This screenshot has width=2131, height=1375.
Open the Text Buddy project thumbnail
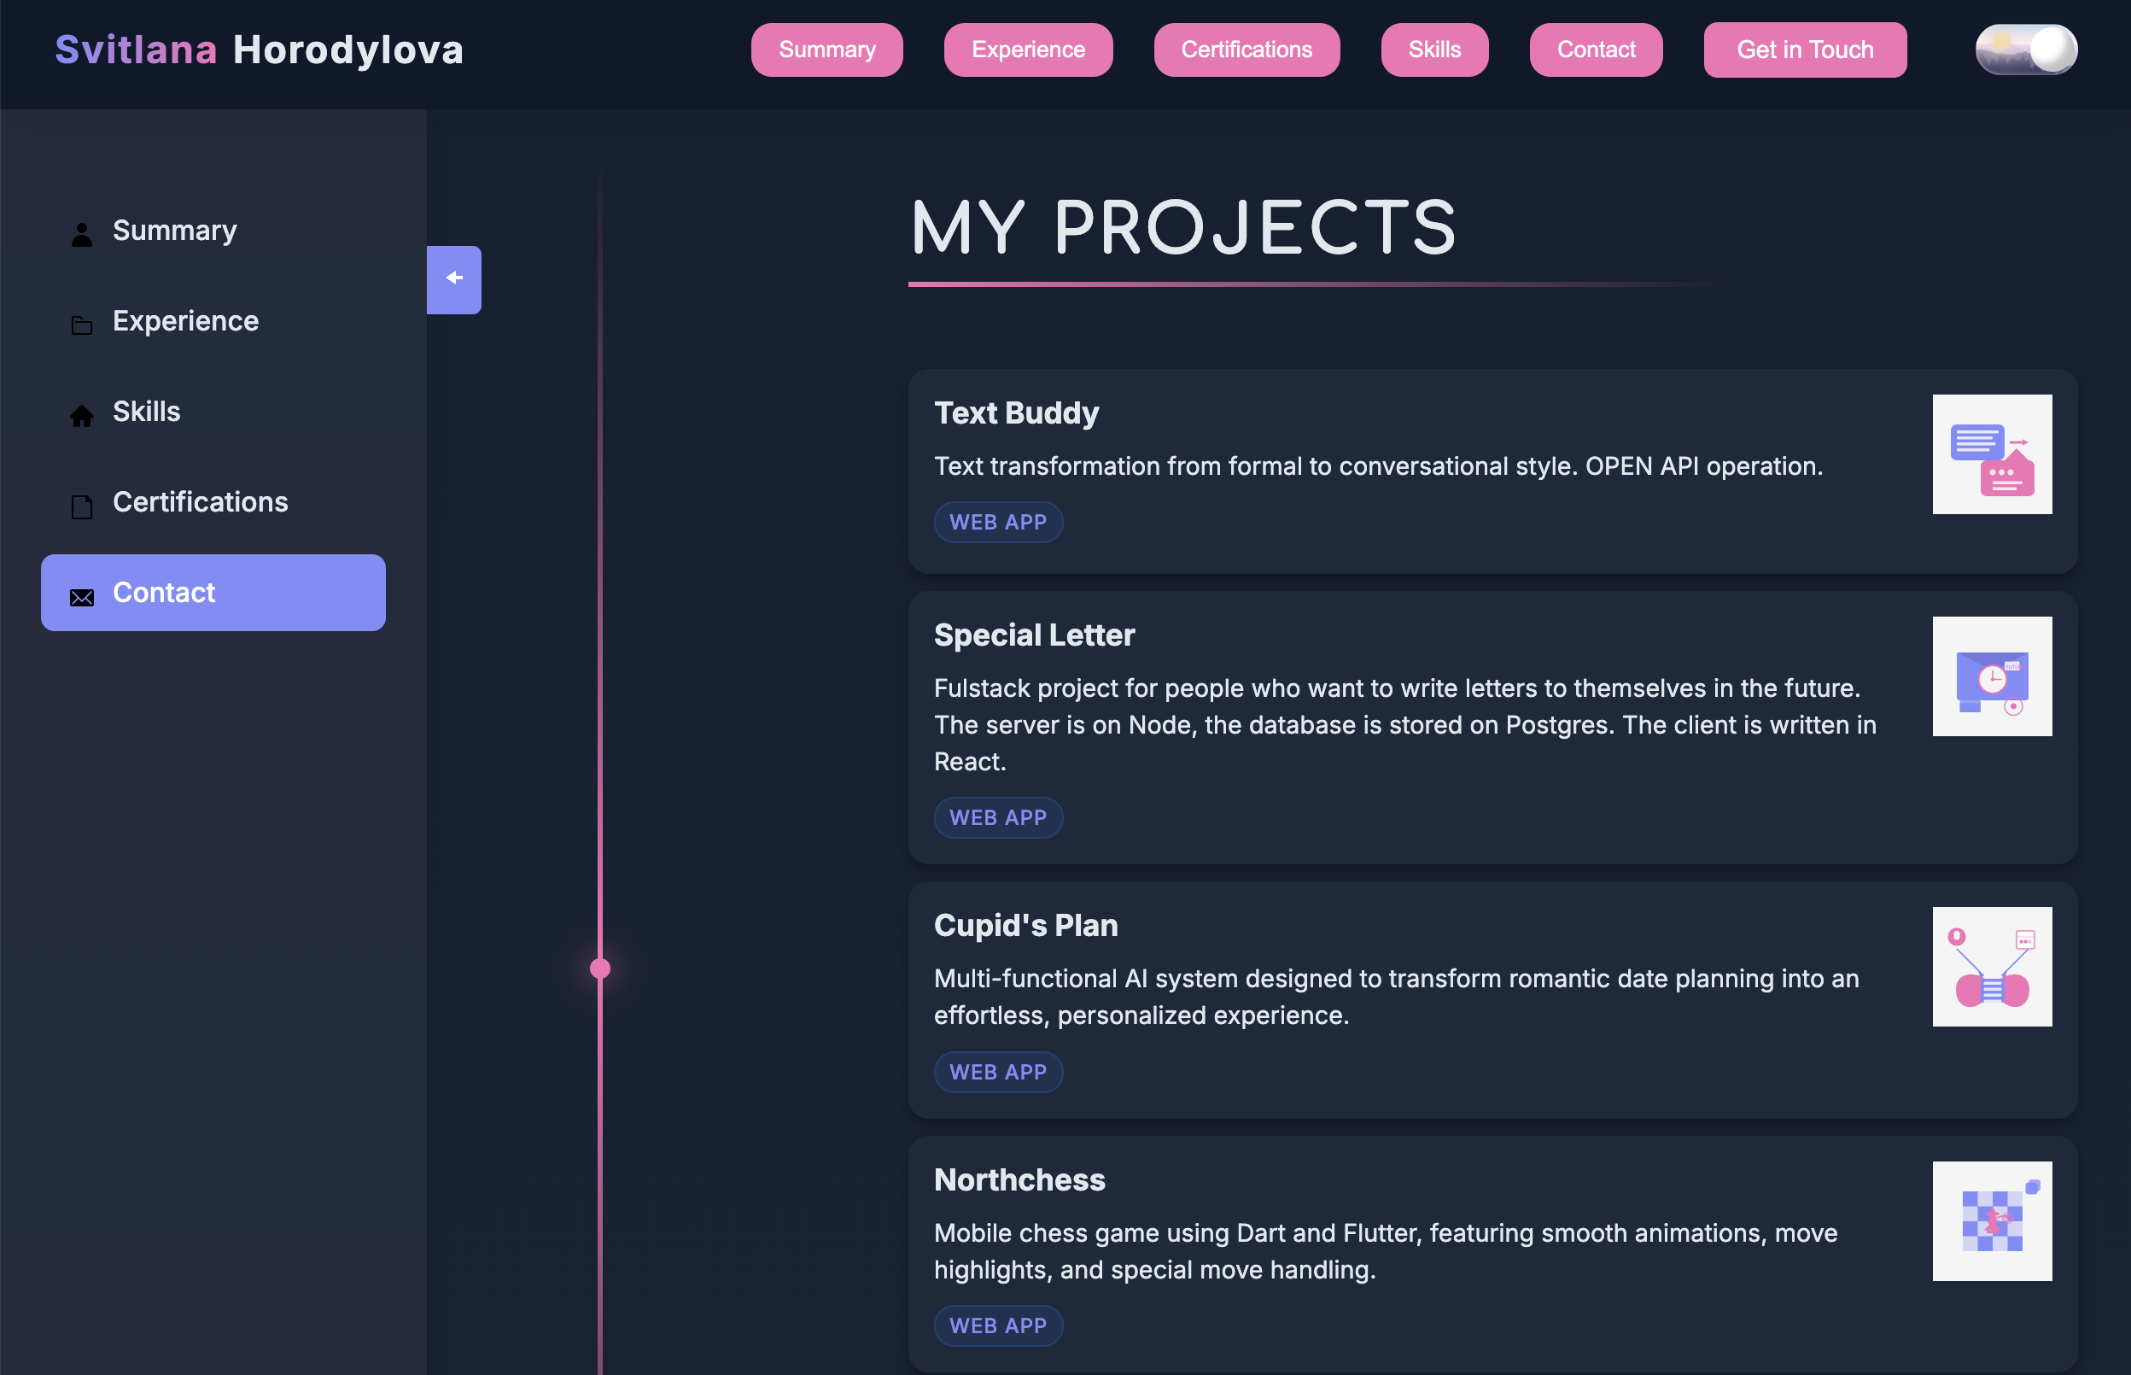1992,453
